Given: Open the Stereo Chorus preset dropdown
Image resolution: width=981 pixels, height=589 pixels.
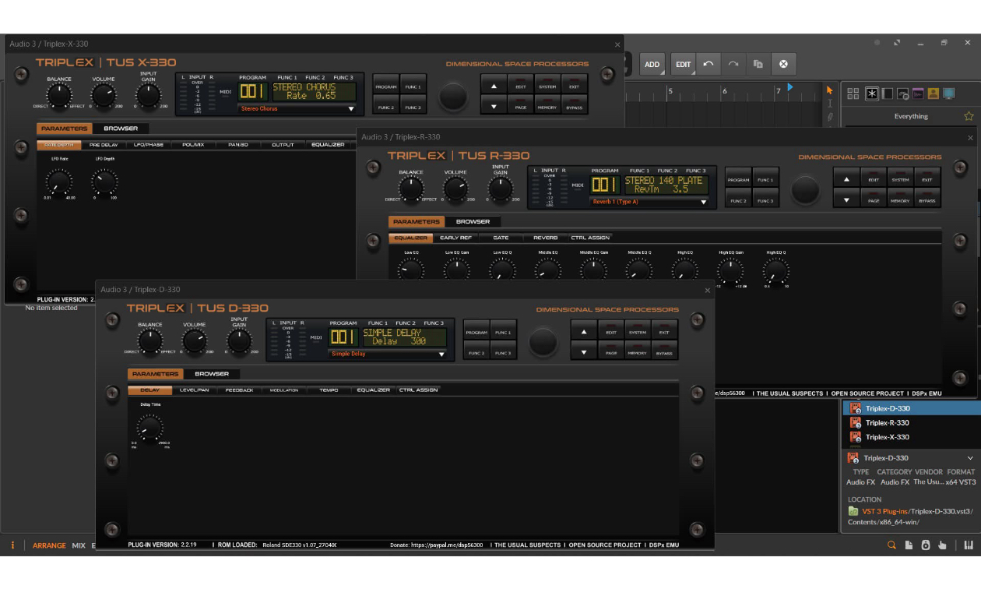Looking at the screenshot, I should [297, 109].
